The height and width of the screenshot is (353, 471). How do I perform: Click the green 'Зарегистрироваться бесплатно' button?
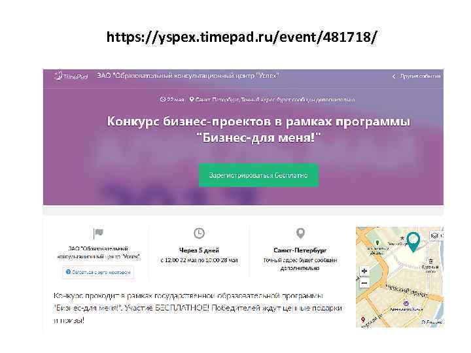coord(258,175)
